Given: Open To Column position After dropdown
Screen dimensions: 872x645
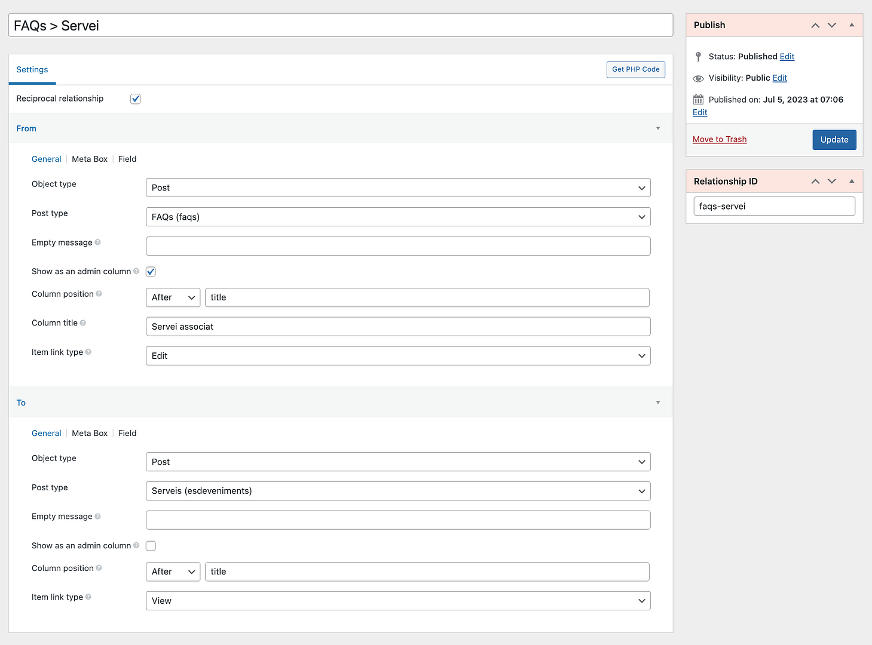Looking at the screenshot, I should coord(173,572).
